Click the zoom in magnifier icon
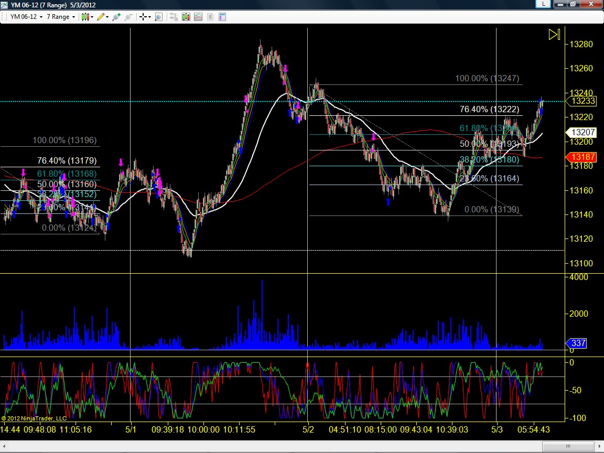604x453 pixels. tap(116, 17)
